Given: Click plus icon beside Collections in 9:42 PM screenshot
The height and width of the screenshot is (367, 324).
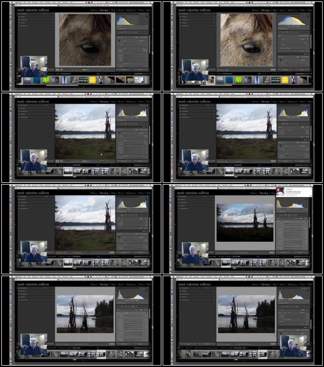Looking at the screenshot, I should [x=53, y=26].
